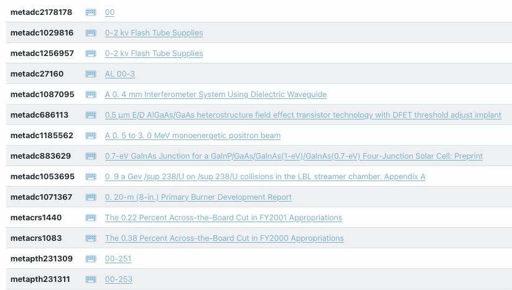Click the icon in the metadc1256957 row
This screenshot has width=512, height=290.
[91, 54]
